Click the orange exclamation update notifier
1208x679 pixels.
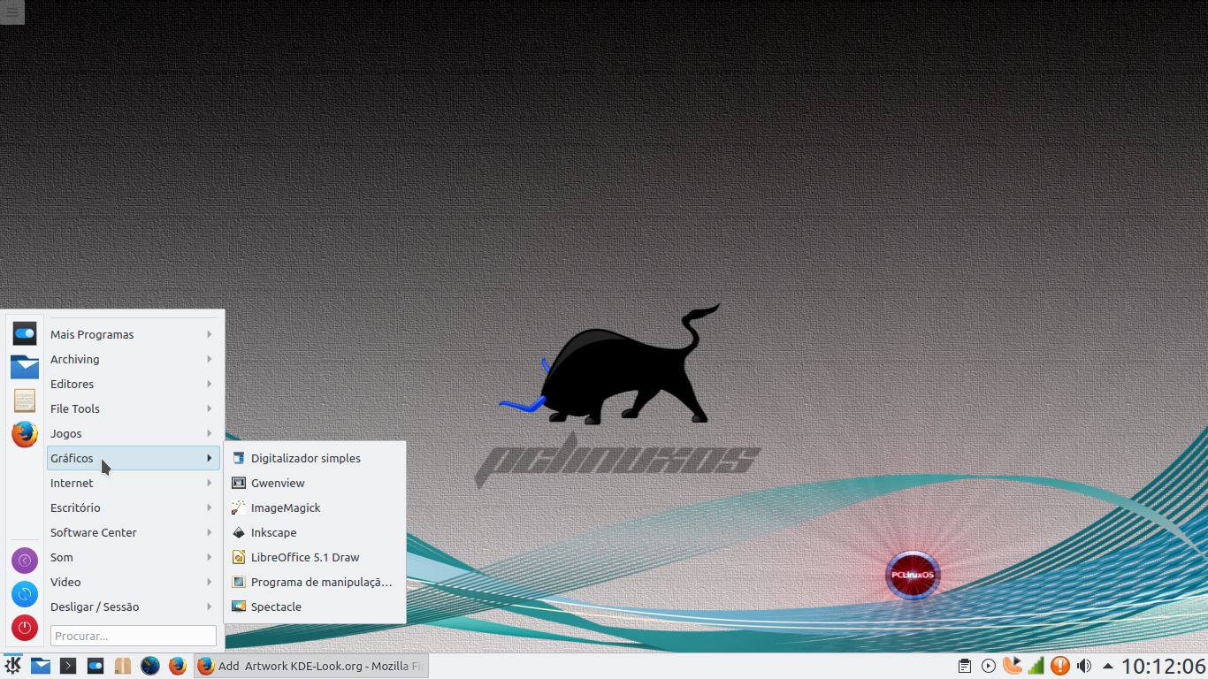1059,666
